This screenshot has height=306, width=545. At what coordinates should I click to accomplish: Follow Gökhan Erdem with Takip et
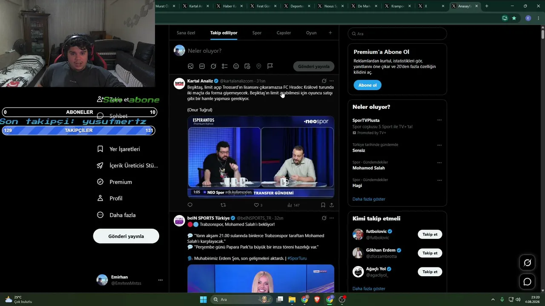pos(430,253)
